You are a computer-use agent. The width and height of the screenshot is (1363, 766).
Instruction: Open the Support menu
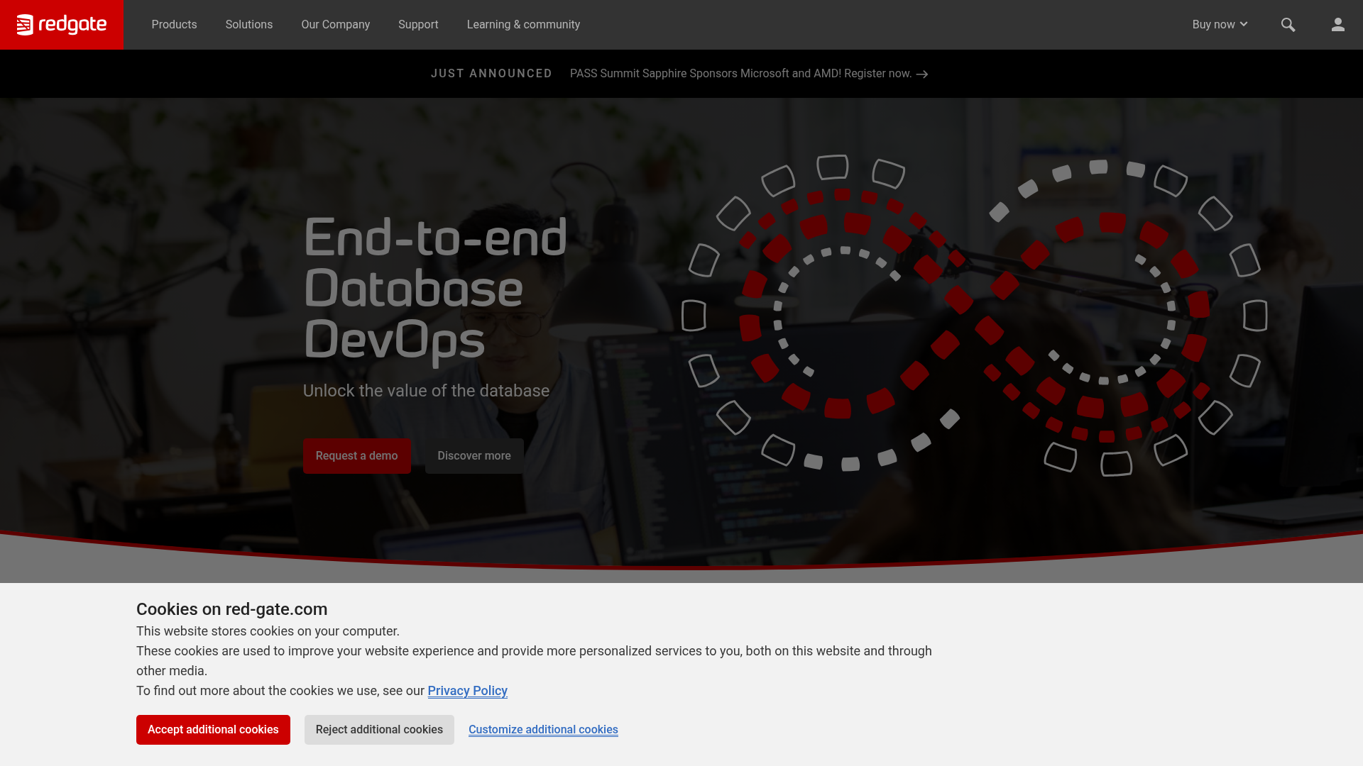click(418, 24)
